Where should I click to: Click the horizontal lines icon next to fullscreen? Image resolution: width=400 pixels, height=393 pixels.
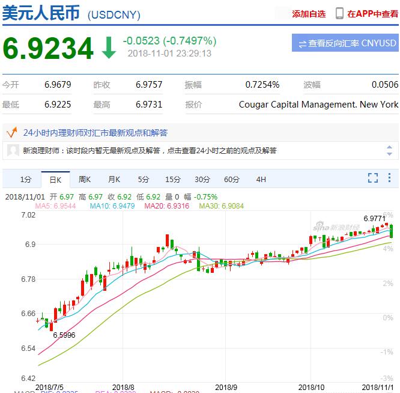[x=390, y=178]
